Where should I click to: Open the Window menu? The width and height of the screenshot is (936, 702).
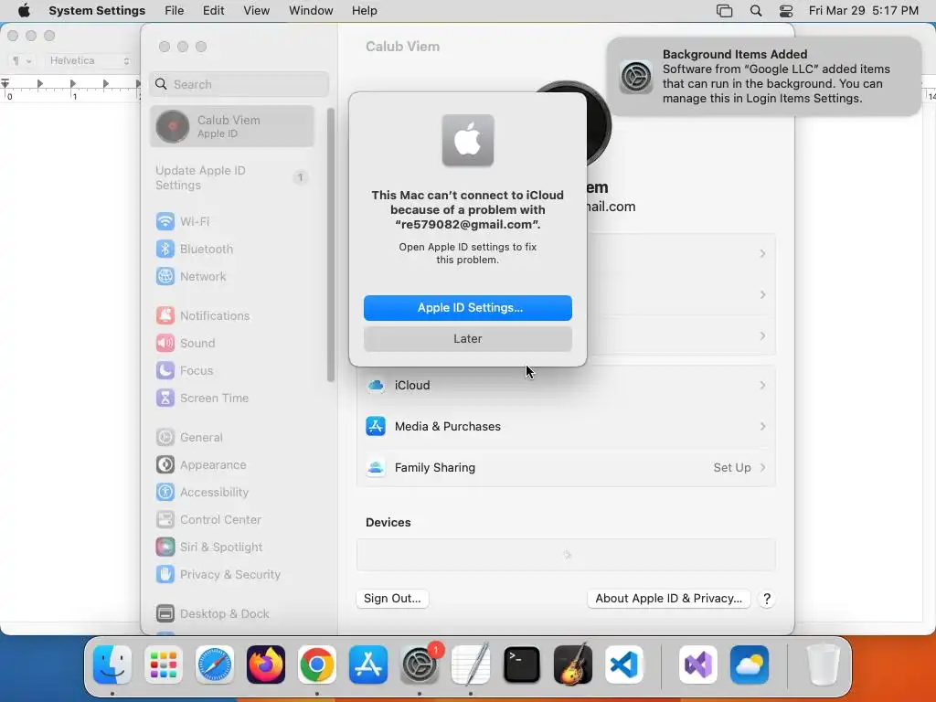coord(311,11)
